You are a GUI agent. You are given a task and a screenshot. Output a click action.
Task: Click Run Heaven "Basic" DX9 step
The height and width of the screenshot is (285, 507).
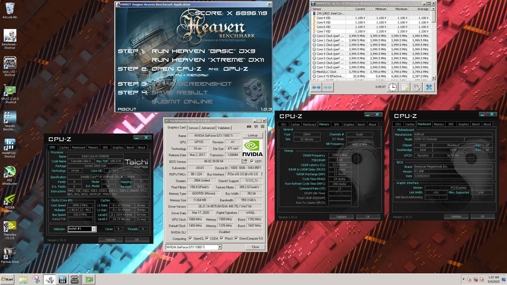click(203, 51)
